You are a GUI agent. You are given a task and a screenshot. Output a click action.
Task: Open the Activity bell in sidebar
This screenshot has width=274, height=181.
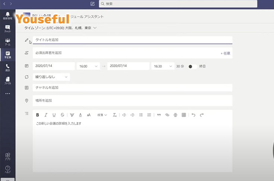point(7,16)
